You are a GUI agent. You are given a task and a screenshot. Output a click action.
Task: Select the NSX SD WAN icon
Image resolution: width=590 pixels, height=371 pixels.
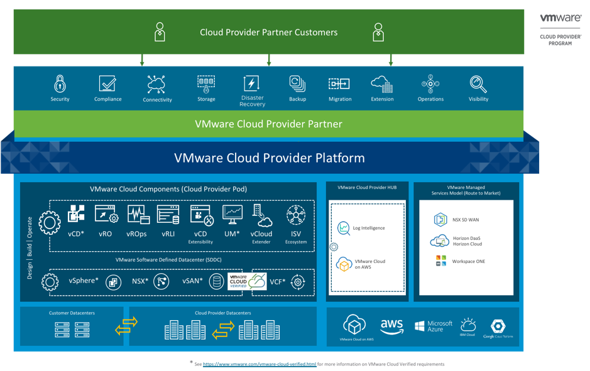coord(440,219)
